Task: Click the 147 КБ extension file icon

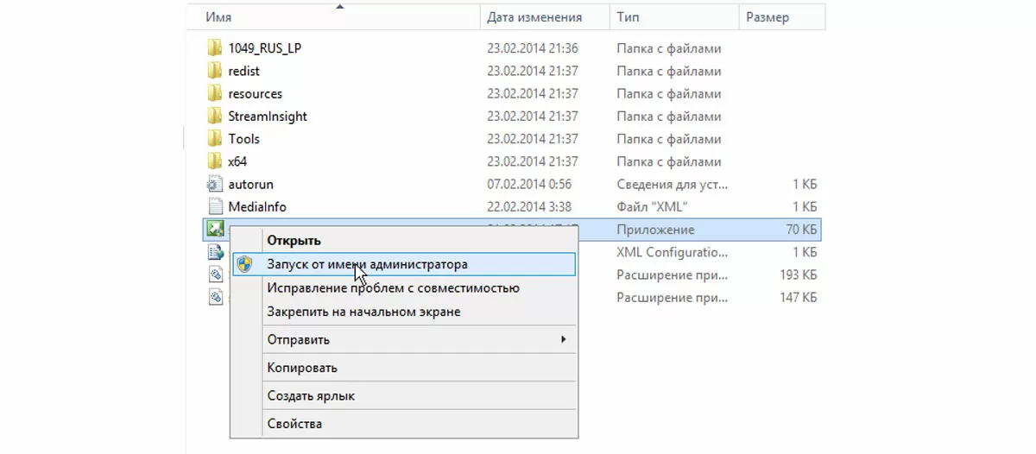Action: pos(216,297)
